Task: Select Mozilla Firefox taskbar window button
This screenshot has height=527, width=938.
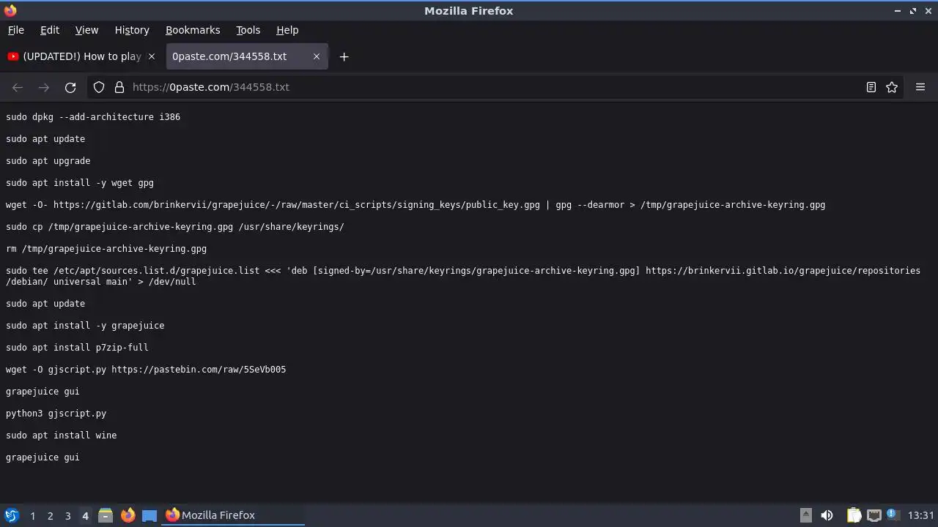Action: (x=234, y=515)
